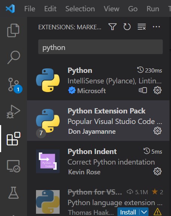Select the Python Indent title

(92, 151)
